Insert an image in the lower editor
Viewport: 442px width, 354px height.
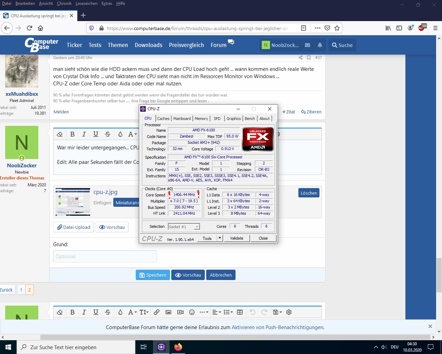[x=168, y=312]
